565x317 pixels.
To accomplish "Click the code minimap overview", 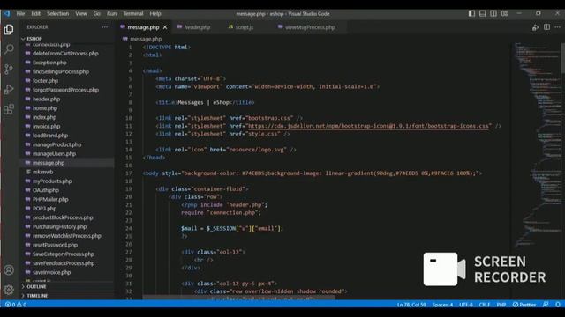I will coord(536,145).
